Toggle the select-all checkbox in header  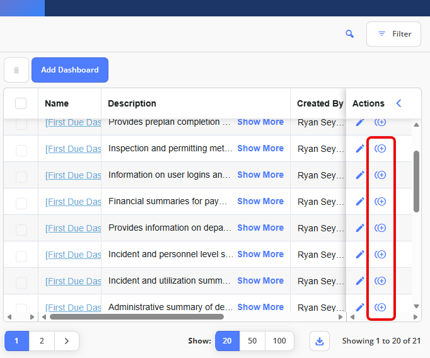[21, 103]
